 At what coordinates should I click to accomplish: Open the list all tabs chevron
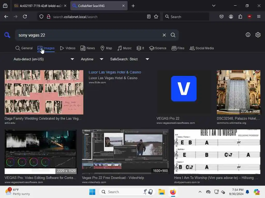tap(214, 6)
